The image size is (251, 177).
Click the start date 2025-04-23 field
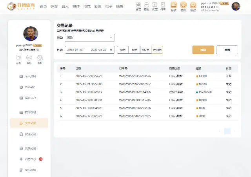point(76,50)
